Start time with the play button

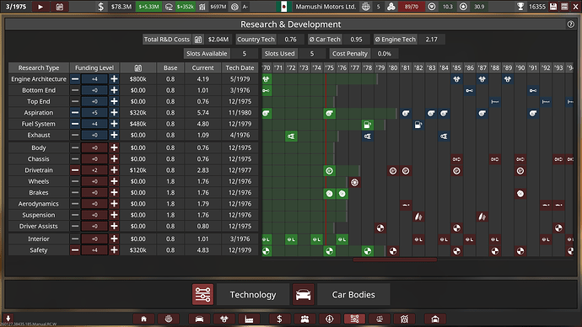coord(40,6)
